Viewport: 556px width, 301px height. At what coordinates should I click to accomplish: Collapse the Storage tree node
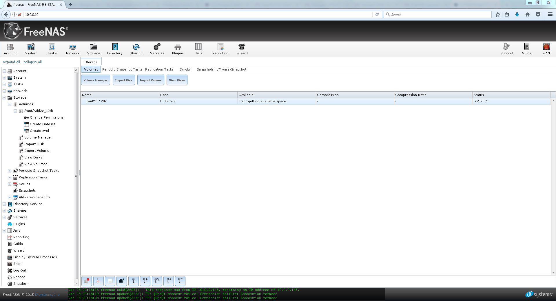[4, 97]
